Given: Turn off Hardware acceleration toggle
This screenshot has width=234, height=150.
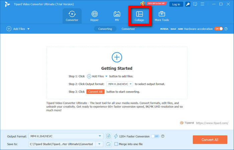Looking at the screenshot, I should tap(218, 29).
